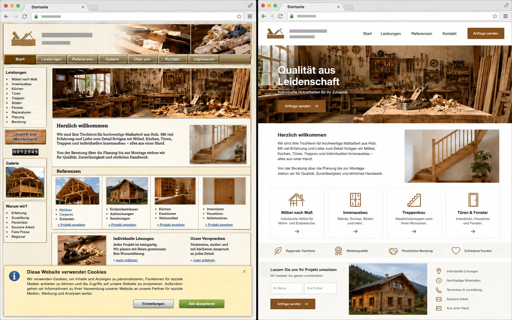Click the door icon in Türen & Fenster card
512x320 pixels.
[x=473, y=200]
